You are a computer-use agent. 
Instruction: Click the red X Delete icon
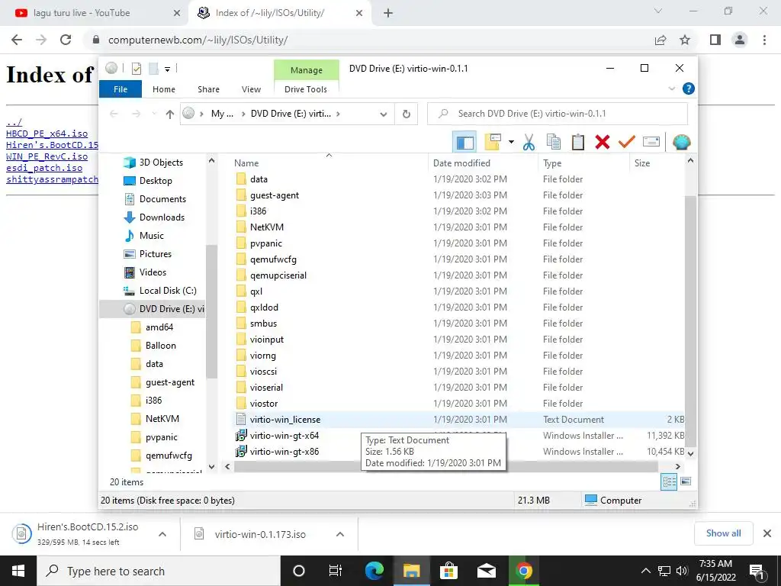click(x=603, y=143)
